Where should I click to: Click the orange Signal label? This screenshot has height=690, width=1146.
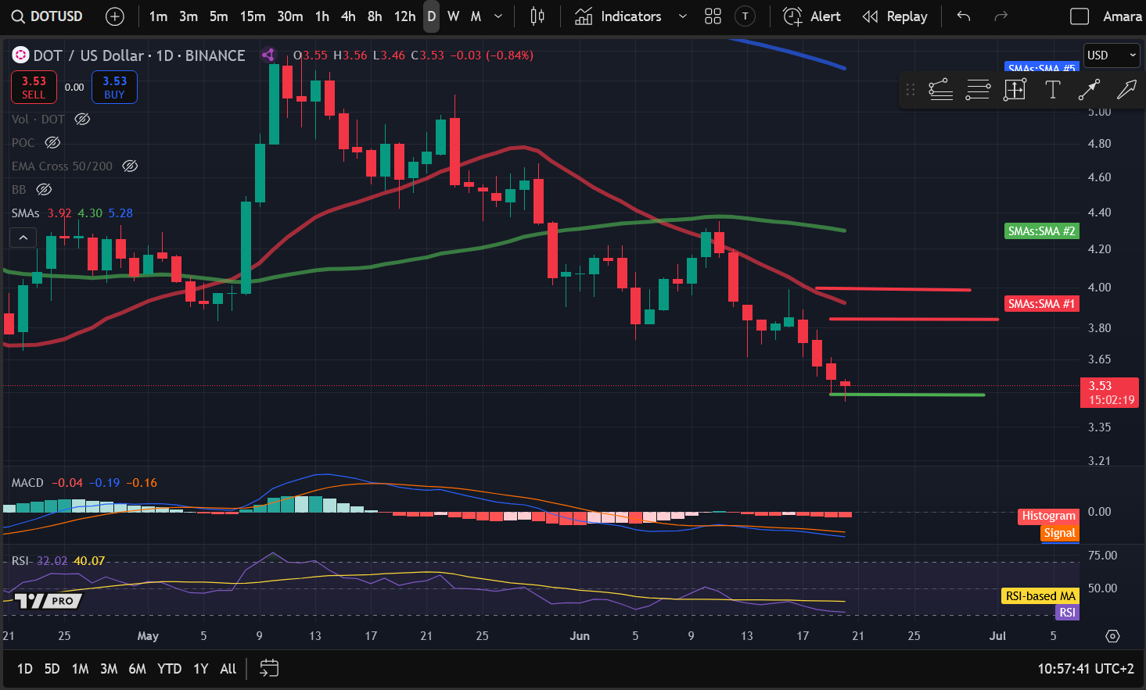(1060, 533)
